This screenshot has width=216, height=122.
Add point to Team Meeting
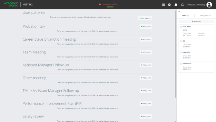(x=146, y=52)
